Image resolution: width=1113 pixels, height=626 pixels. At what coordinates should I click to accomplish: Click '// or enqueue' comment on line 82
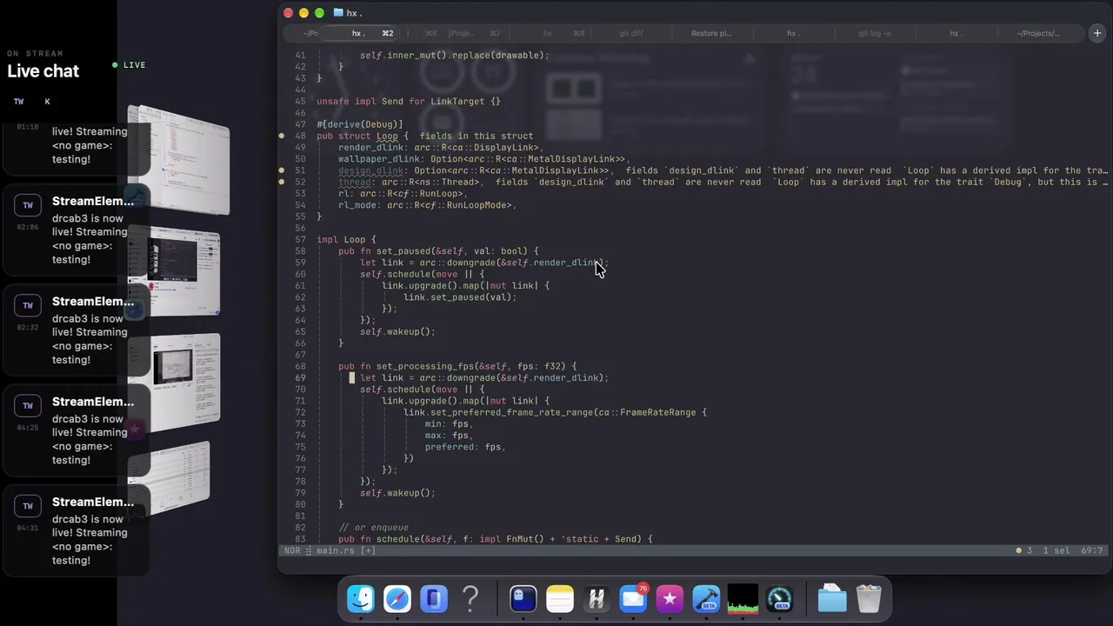(x=373, y=528)
